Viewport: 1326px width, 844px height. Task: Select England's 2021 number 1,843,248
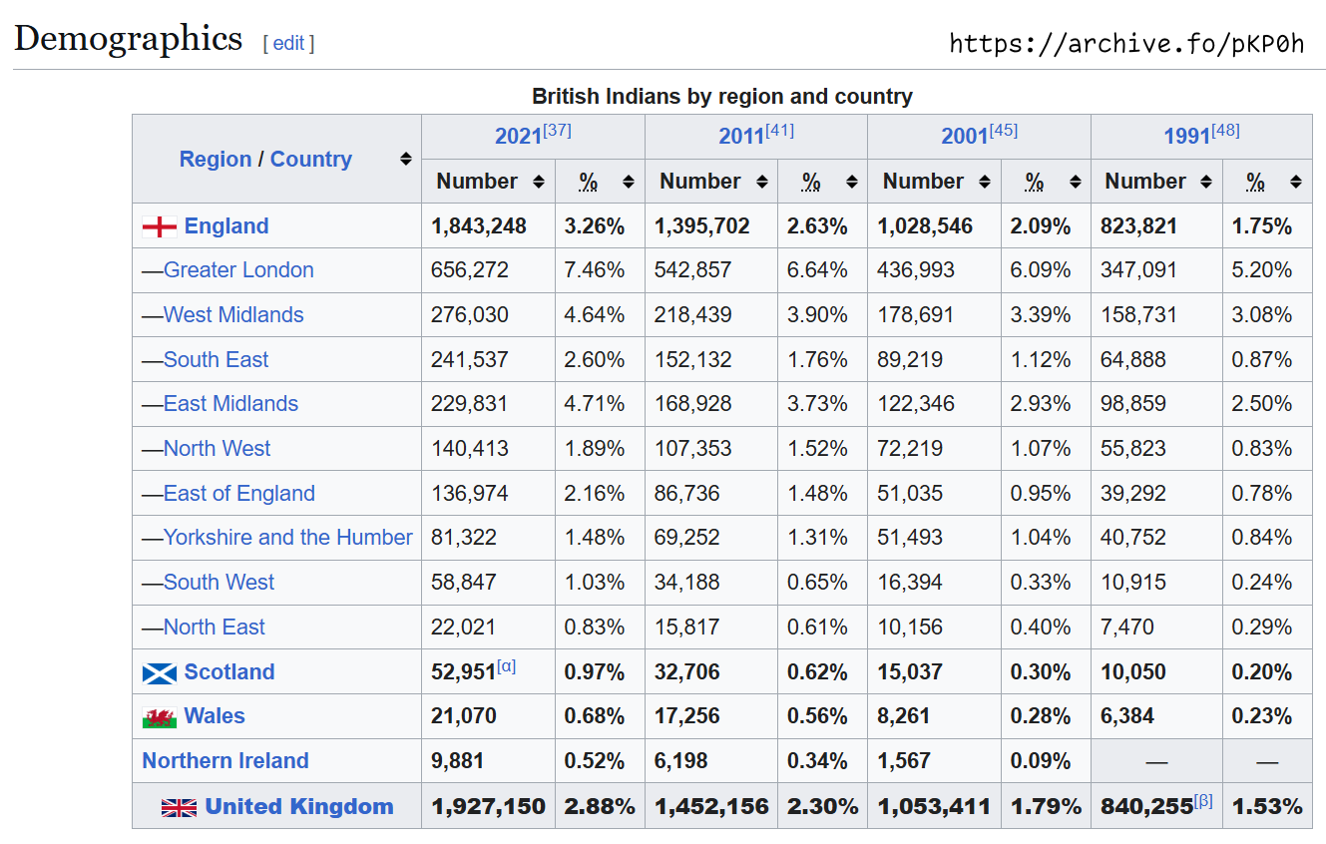[479, 226]
